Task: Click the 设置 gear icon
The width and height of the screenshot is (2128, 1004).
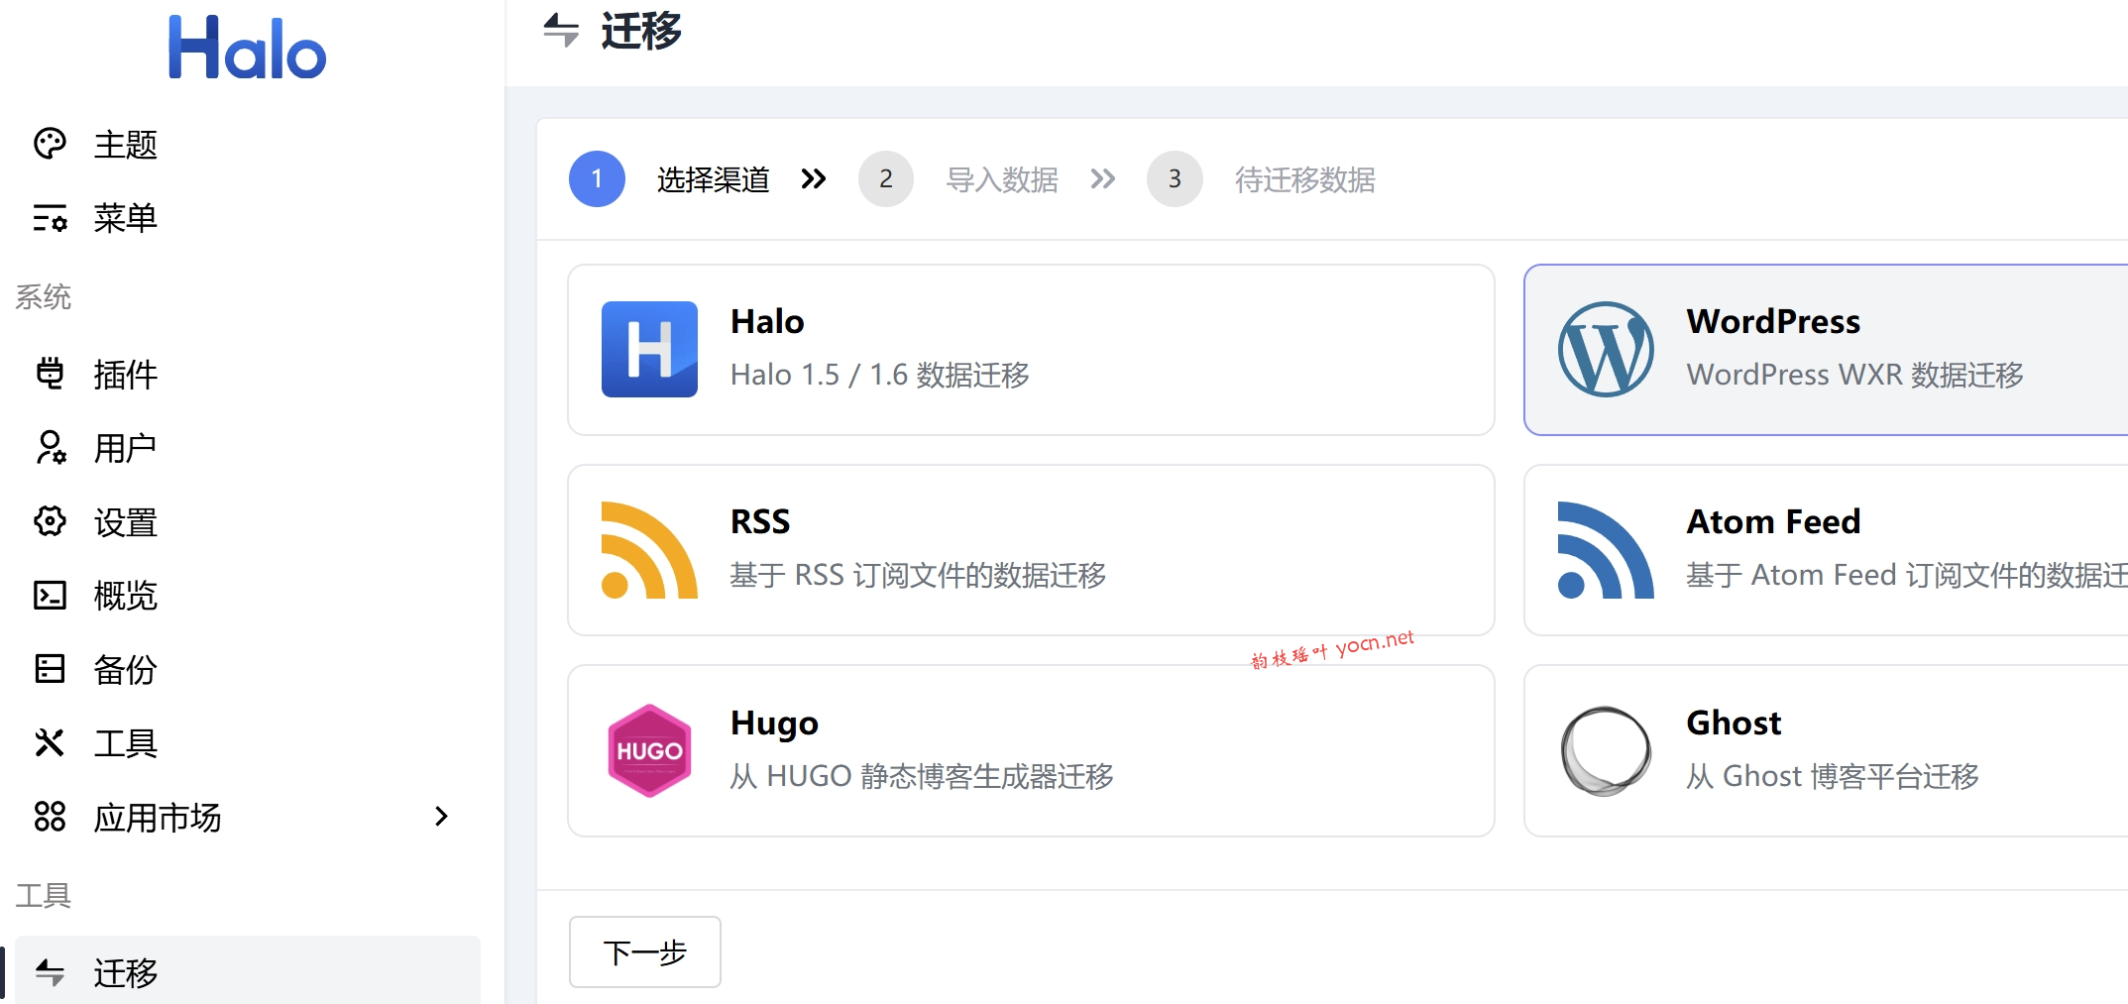Action: [x=50, y=521]
